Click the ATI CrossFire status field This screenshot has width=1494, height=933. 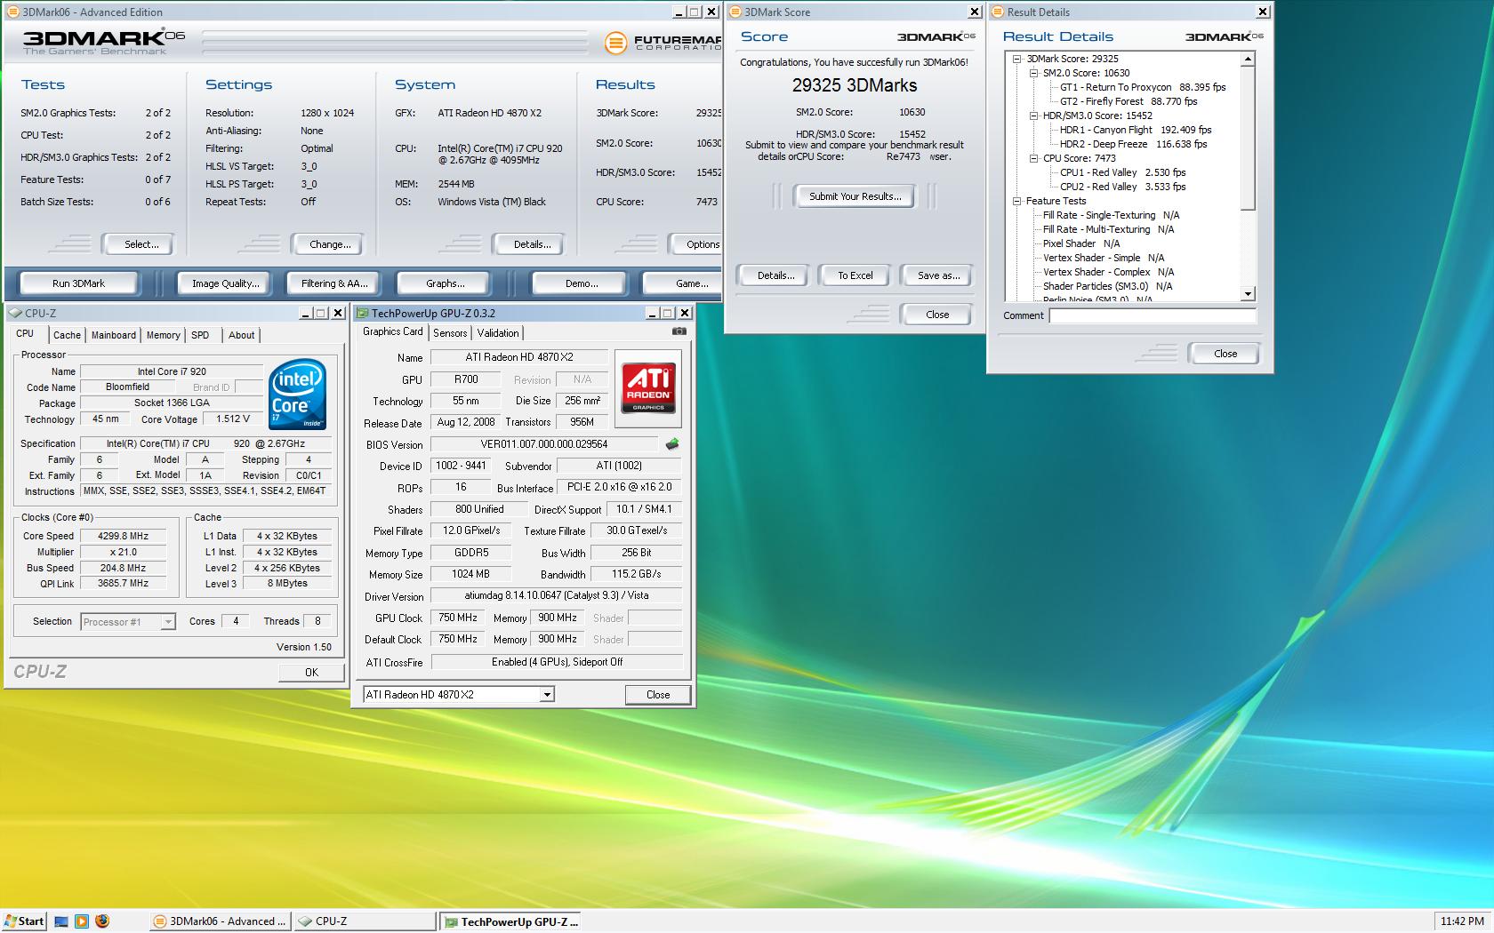557,662
